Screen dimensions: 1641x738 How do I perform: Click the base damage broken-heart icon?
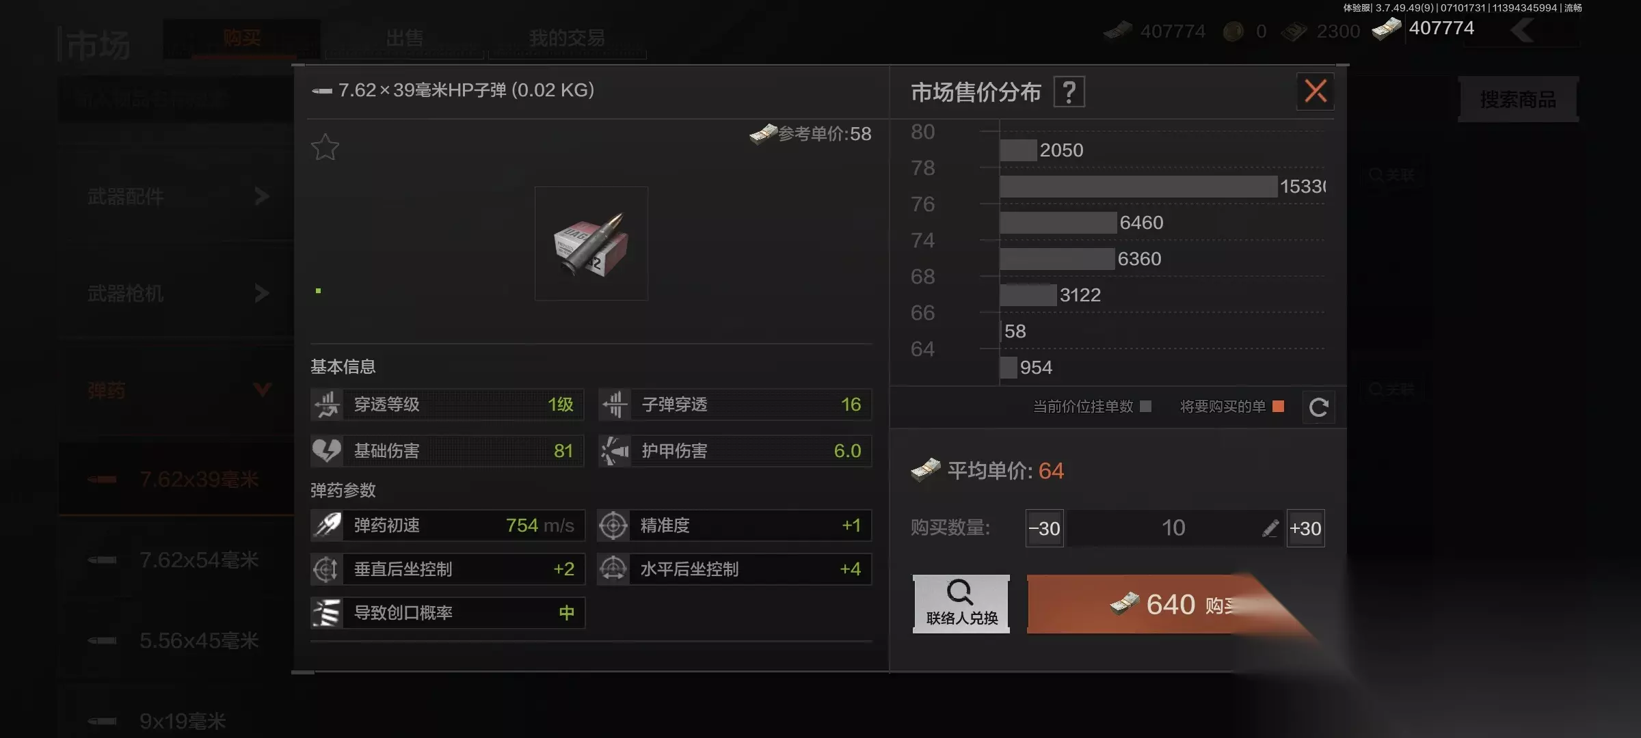tap(327, 451)
